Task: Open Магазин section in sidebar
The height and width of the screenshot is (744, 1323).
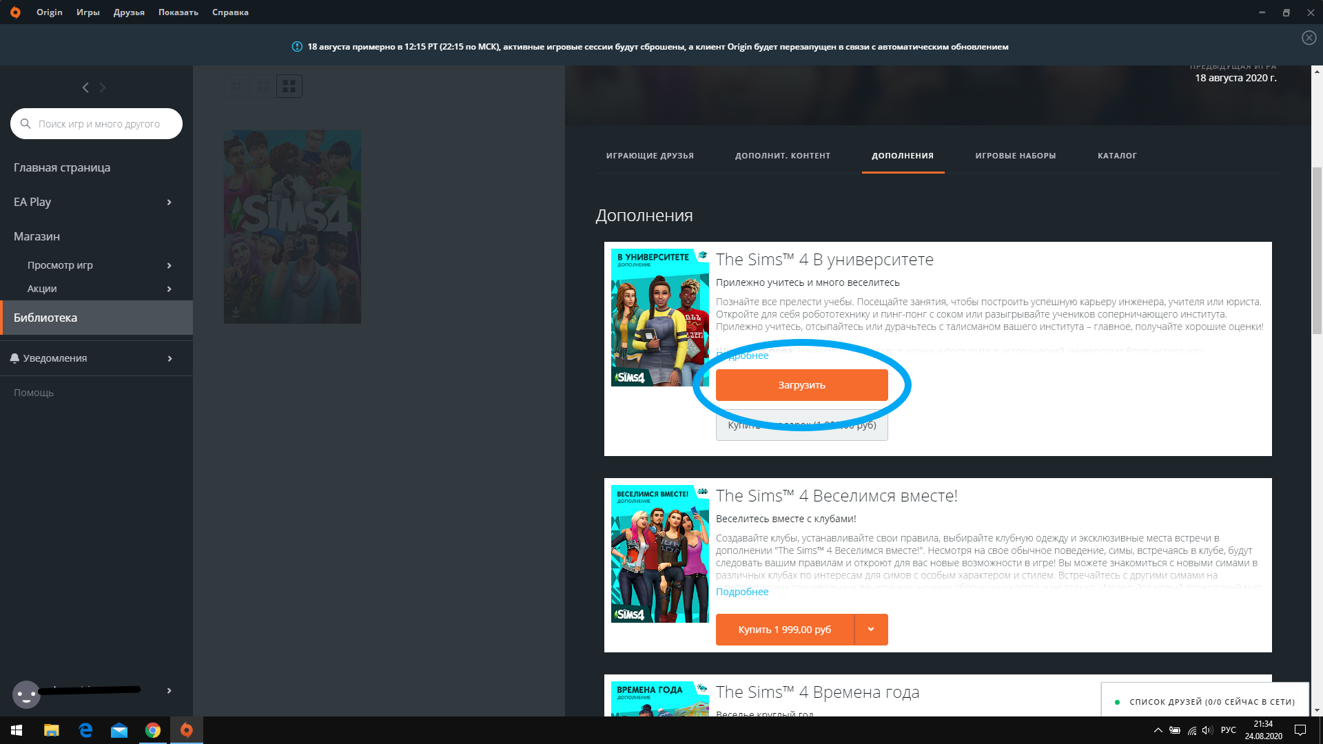Action: (37, 236)
